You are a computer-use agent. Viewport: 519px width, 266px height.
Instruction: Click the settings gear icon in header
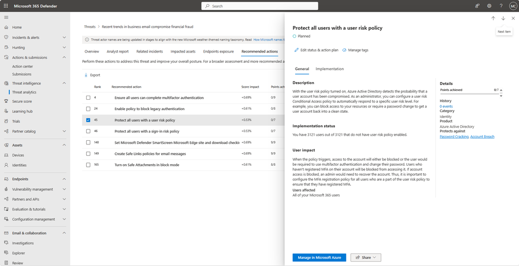coord(489,6)
